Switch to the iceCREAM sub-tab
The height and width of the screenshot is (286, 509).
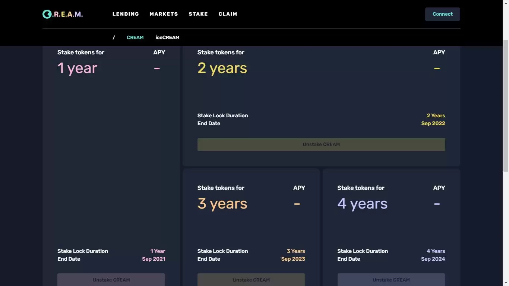pos(167,38)
